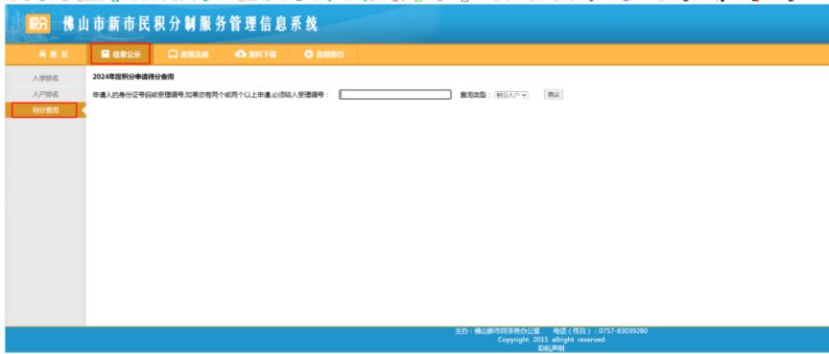This screenshot has height=354, width=829.
Task: Open the 资料下载 tab
Action: [256, 54]
